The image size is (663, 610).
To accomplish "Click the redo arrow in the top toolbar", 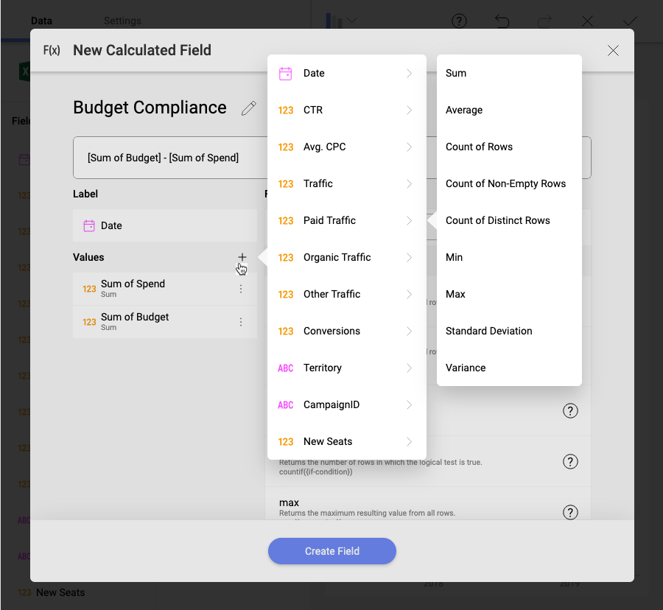I will click(x=544, y=21).
